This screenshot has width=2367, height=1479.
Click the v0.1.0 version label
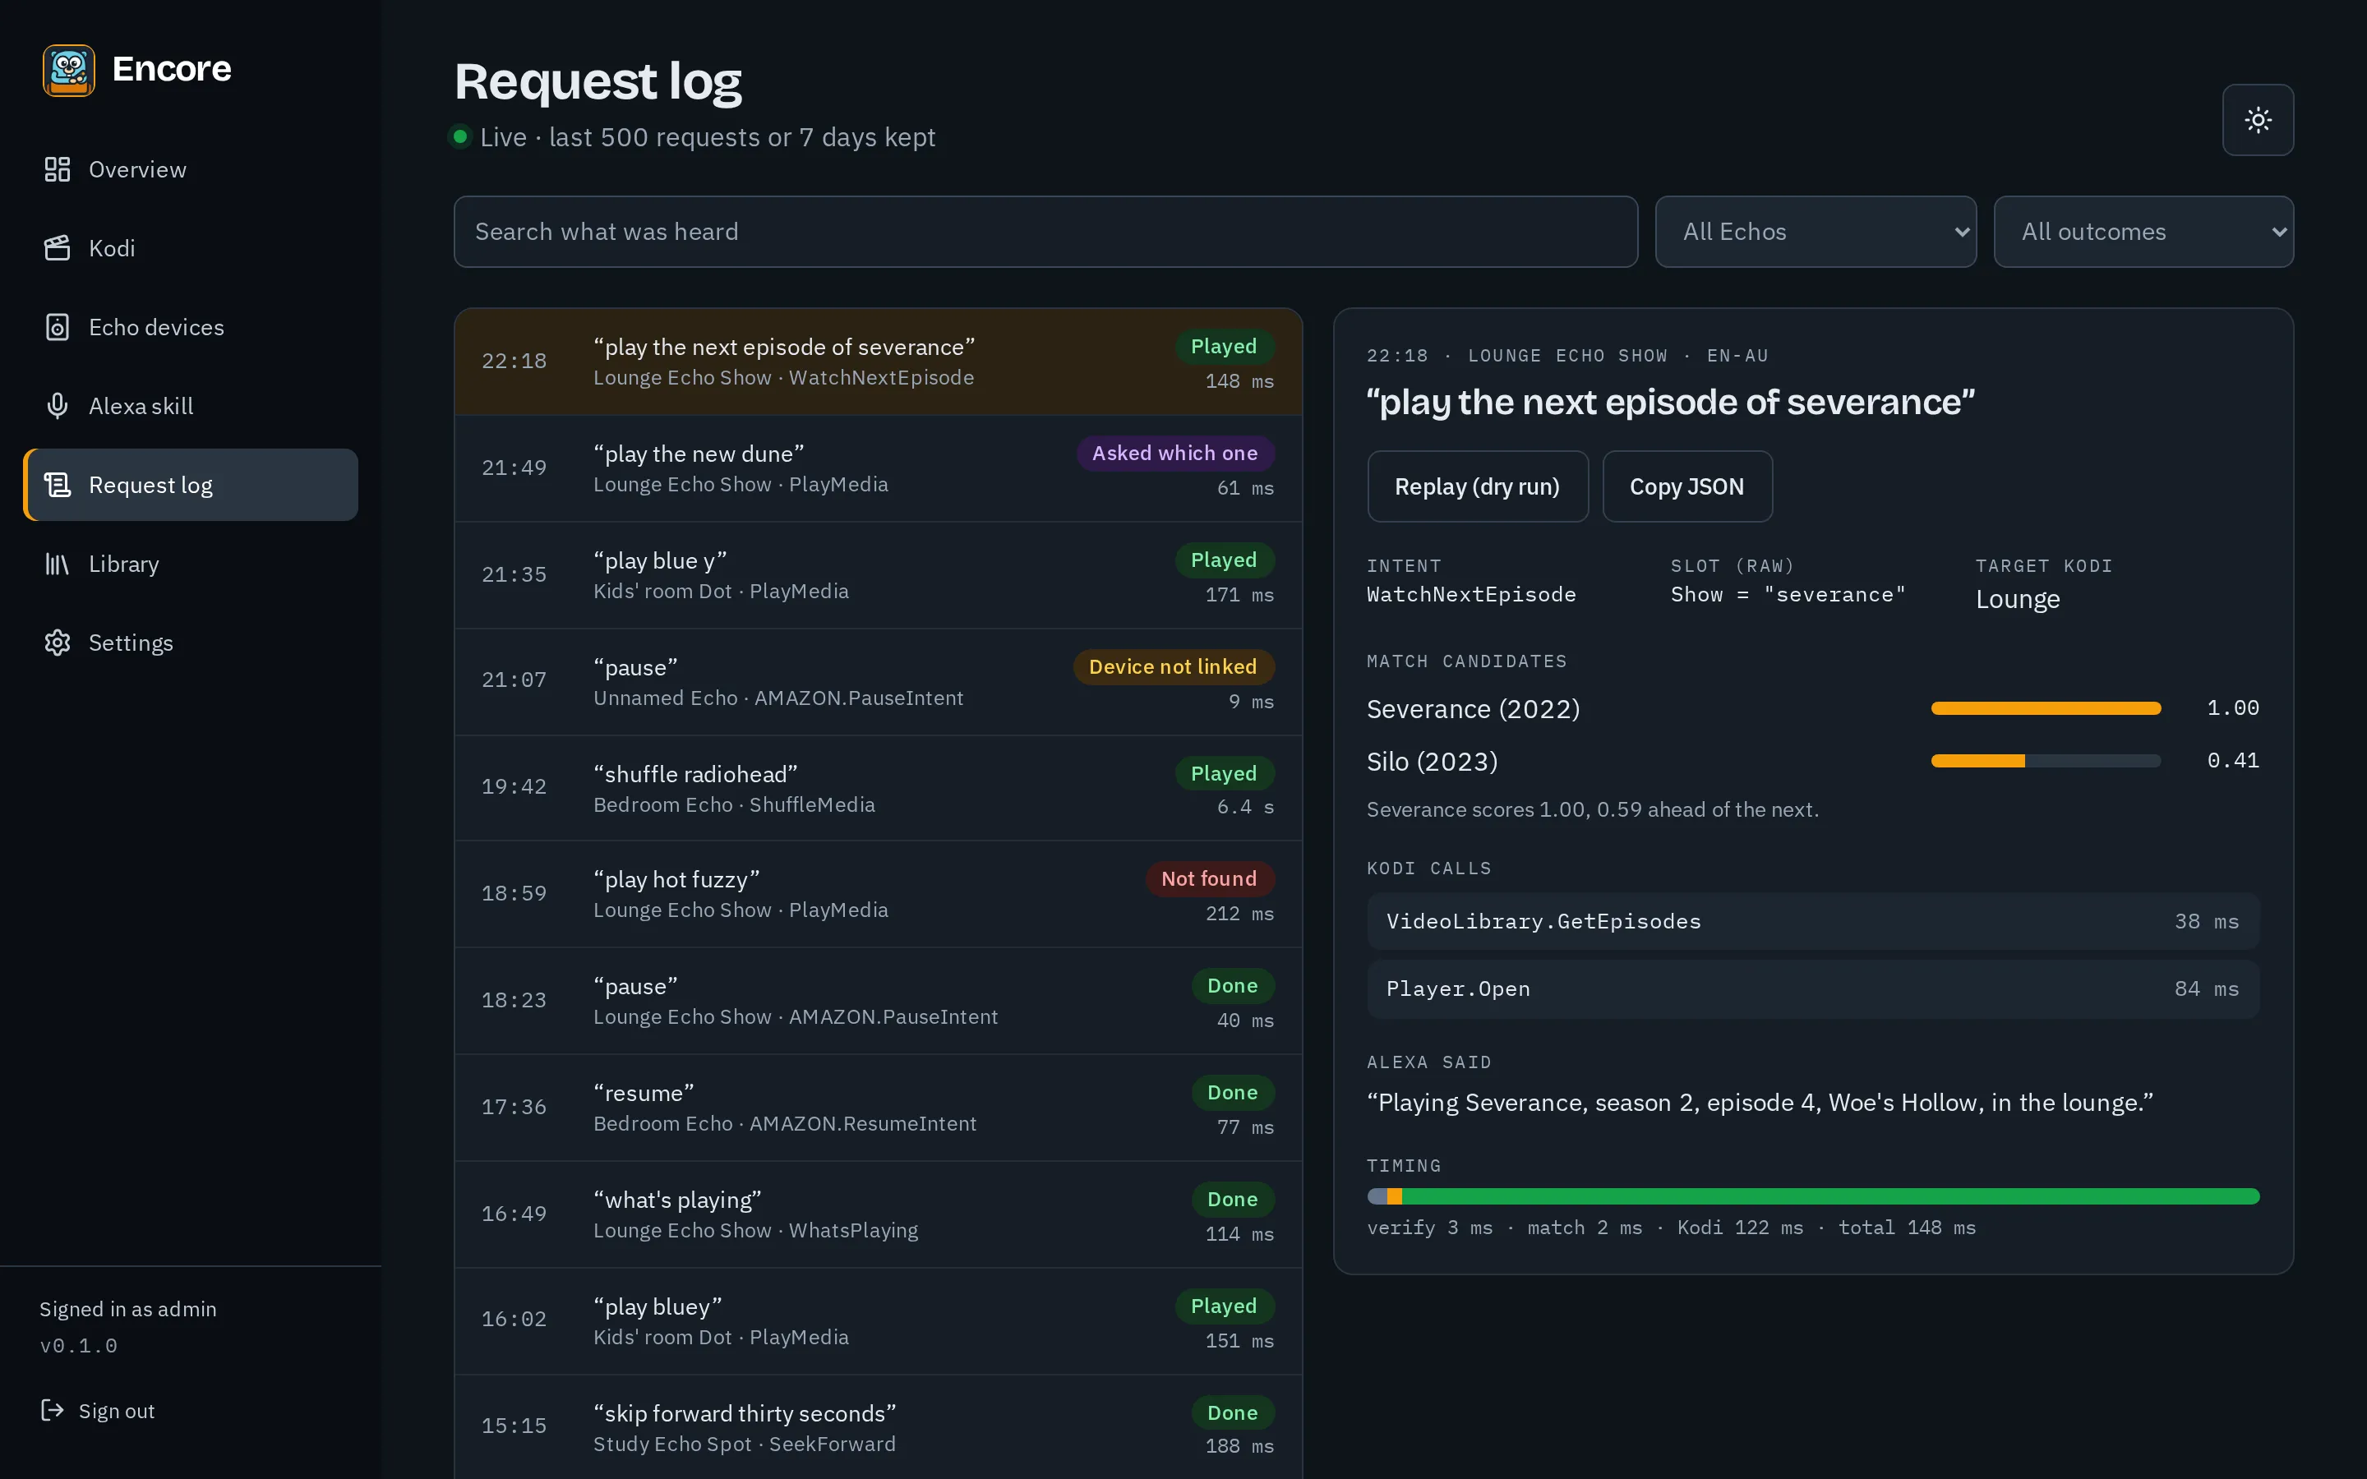78,1346
